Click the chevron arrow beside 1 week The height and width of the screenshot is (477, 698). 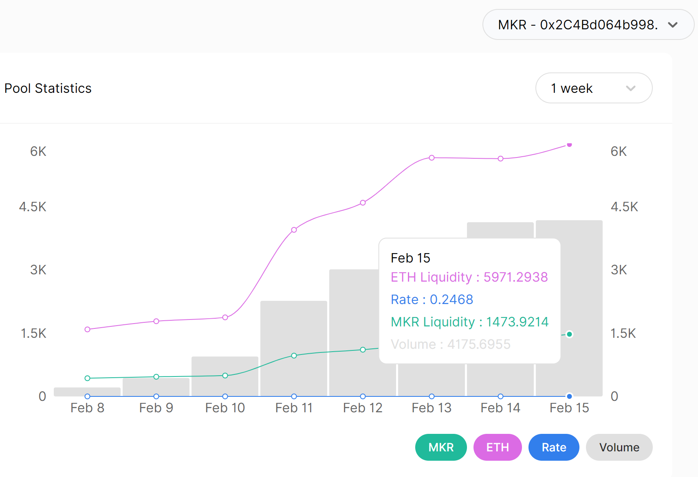point(630,88)
